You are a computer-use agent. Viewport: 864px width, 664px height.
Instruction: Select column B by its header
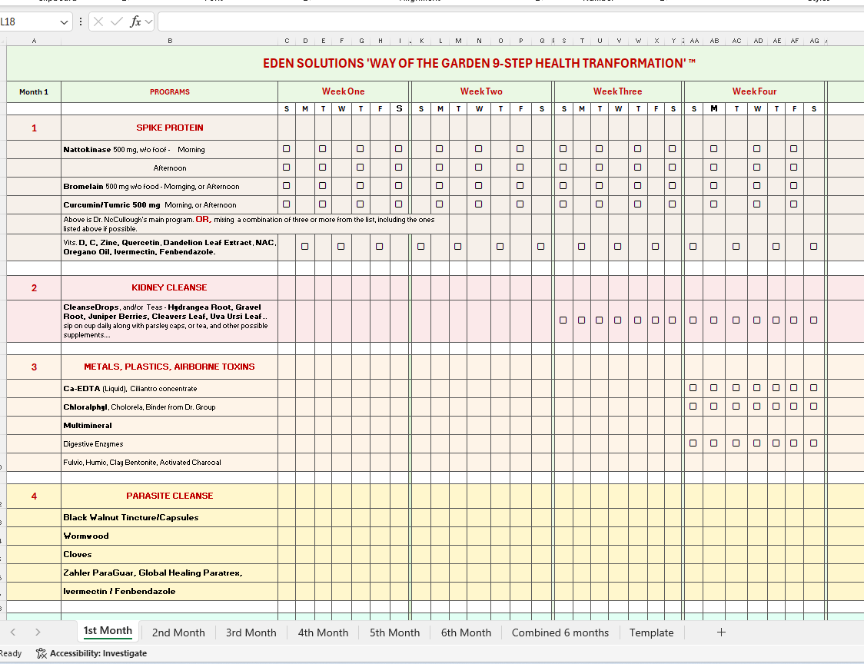(169, 41)
